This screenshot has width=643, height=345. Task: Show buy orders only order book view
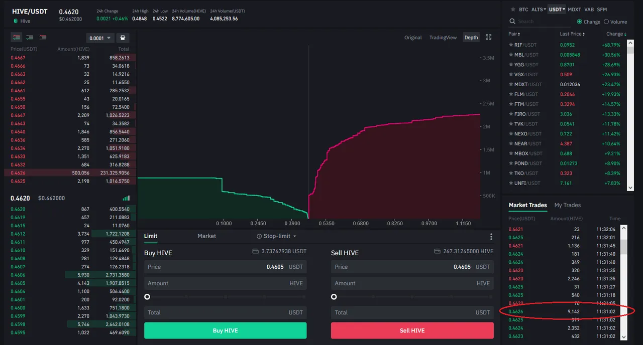pos(30,38)
